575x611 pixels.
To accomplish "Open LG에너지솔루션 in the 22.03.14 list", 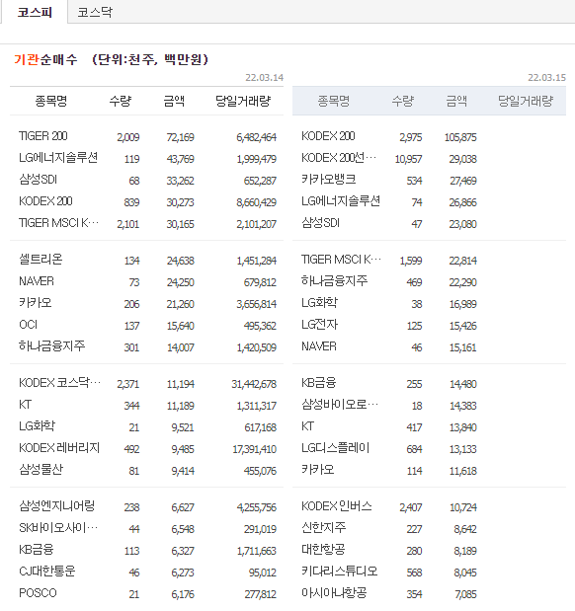I will [x=58, y=158].
